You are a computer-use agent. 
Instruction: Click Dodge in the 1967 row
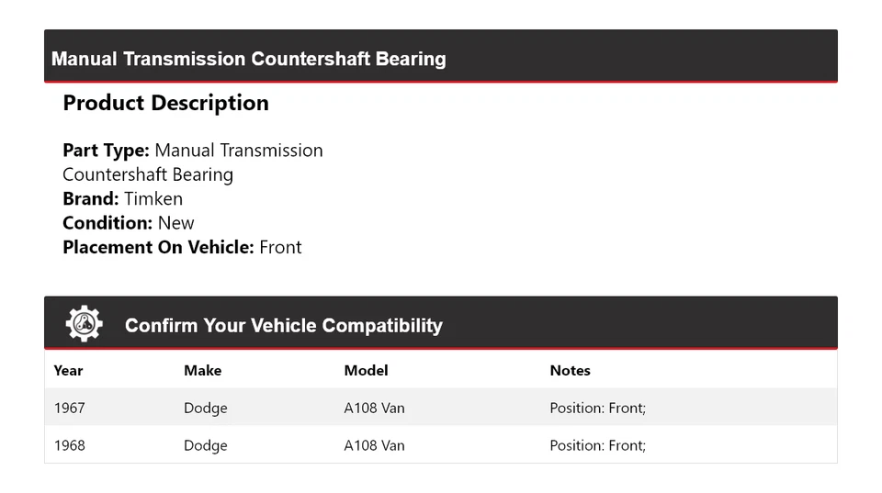pyautogui.click(x=205, y=408)
